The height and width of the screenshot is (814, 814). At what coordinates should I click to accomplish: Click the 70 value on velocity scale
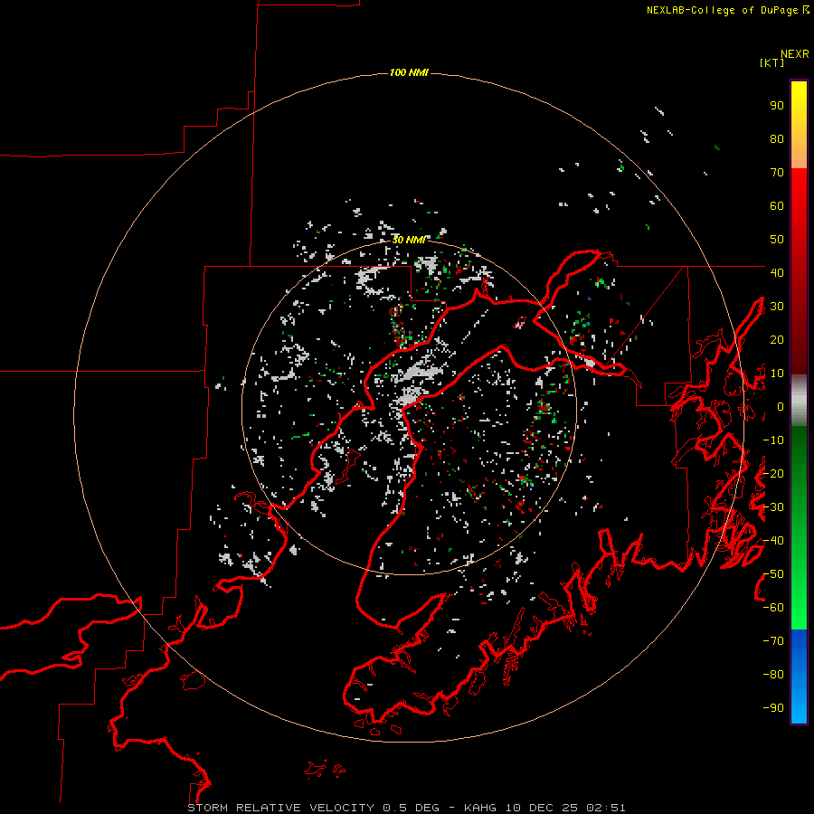(777, 173)
